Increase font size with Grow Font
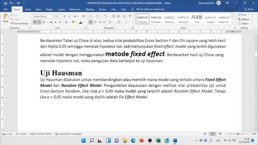Screen dimensions: 258x145 [65, 16]
